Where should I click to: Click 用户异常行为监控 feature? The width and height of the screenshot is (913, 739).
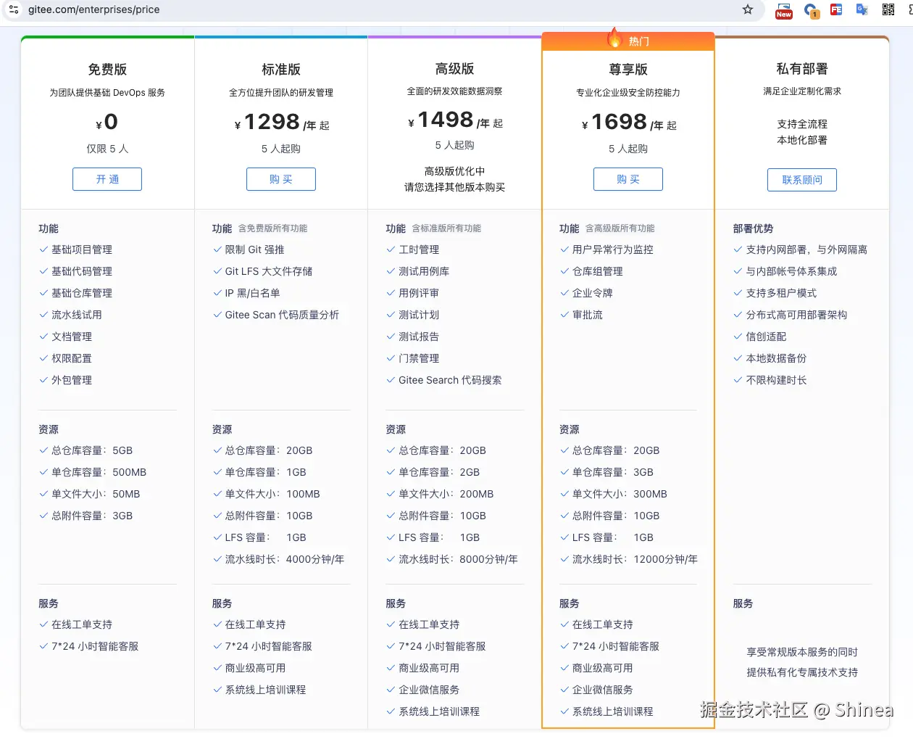(x=613, y=249)
